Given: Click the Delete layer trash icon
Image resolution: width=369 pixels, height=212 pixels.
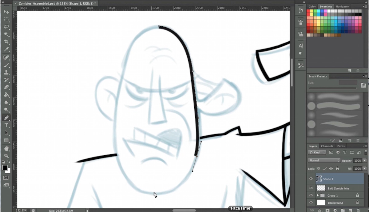Looking at the screenshot, I should tap(358, 210).
